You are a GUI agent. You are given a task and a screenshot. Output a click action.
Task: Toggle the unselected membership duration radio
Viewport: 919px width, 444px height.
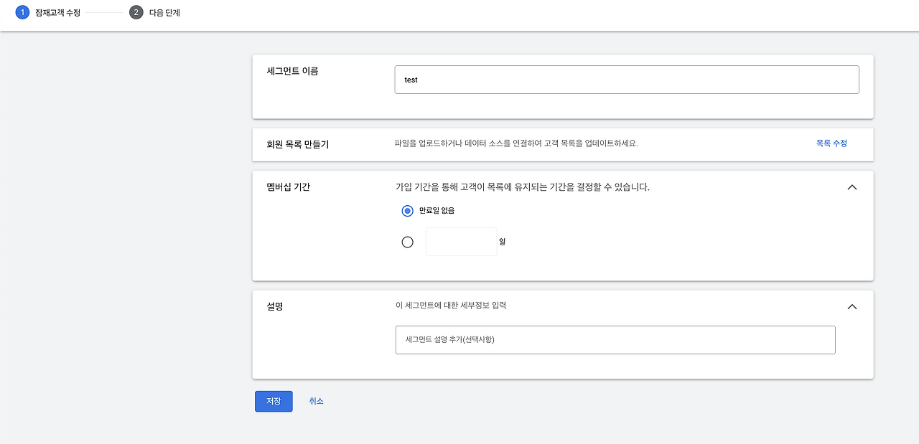click(407, 242)
